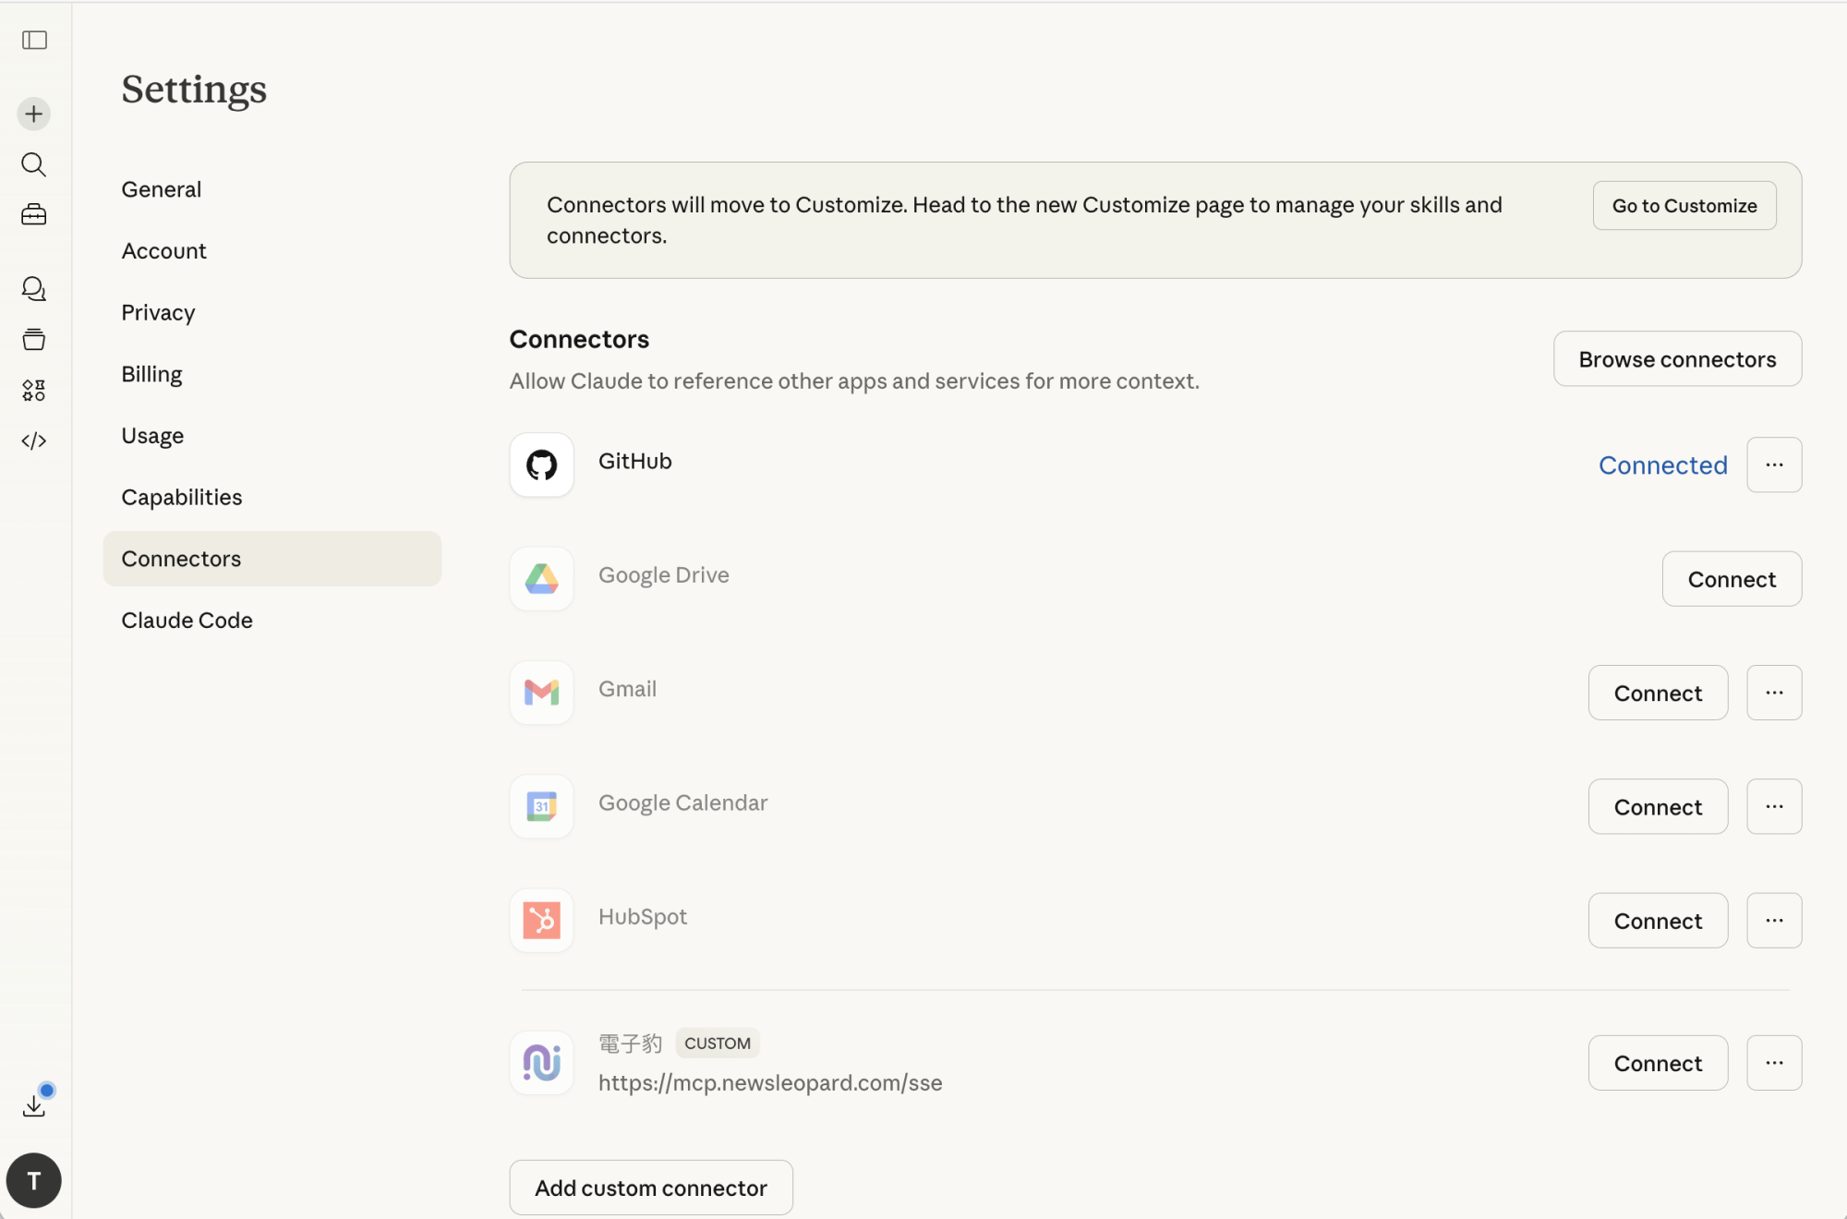Click the download icon with blue dot
The height and width of the screenshot is (1219, 1847).
coord(34,1104)
